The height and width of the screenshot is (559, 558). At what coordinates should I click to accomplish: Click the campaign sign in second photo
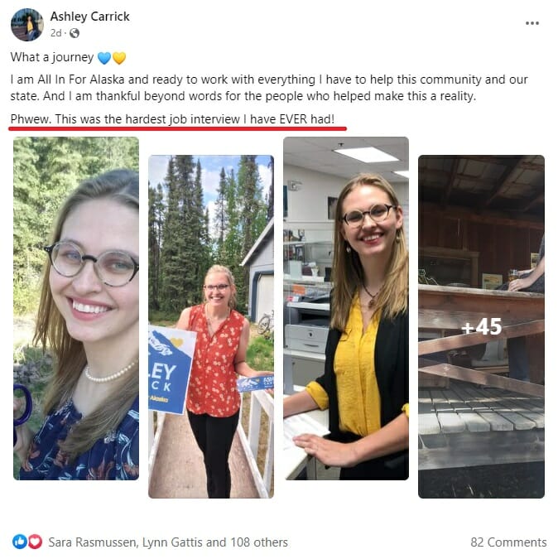[171, 371]
